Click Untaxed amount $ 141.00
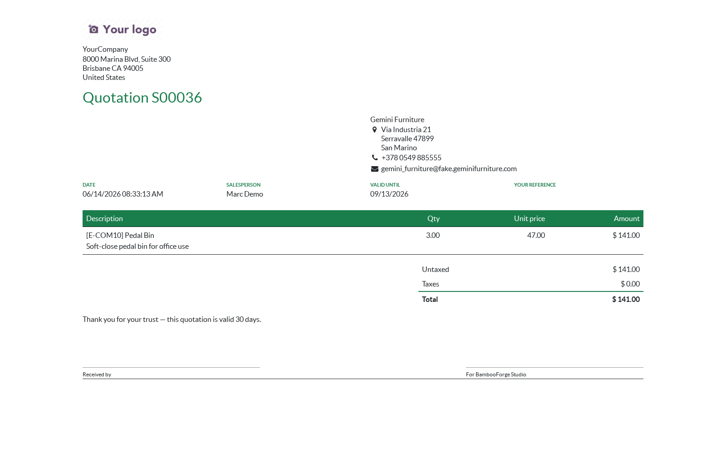Image resolution: width=726 pixels, height=454 pixels. (x=626, y=269)
